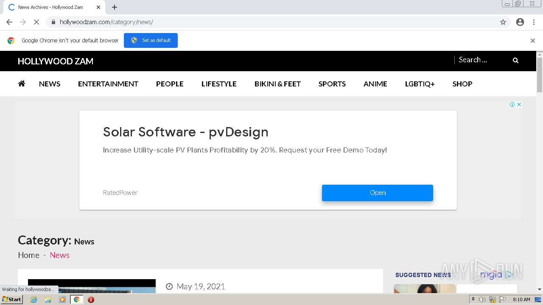The width and height of the screenshot is (543, 305).
Task: Open the media player taskbar icon
Action: click(x=62, y=299)
